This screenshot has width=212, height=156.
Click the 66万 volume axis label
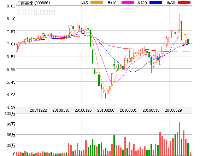[11, 135]
